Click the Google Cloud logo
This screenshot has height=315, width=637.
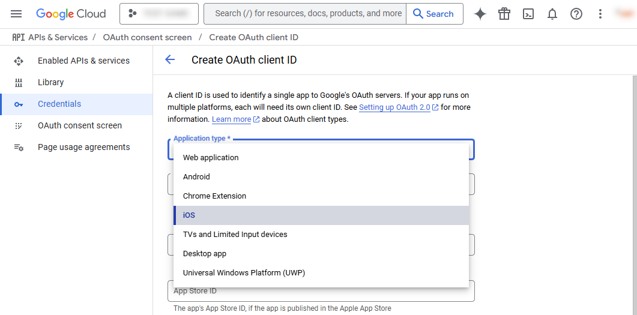click(x=71, y=14)
